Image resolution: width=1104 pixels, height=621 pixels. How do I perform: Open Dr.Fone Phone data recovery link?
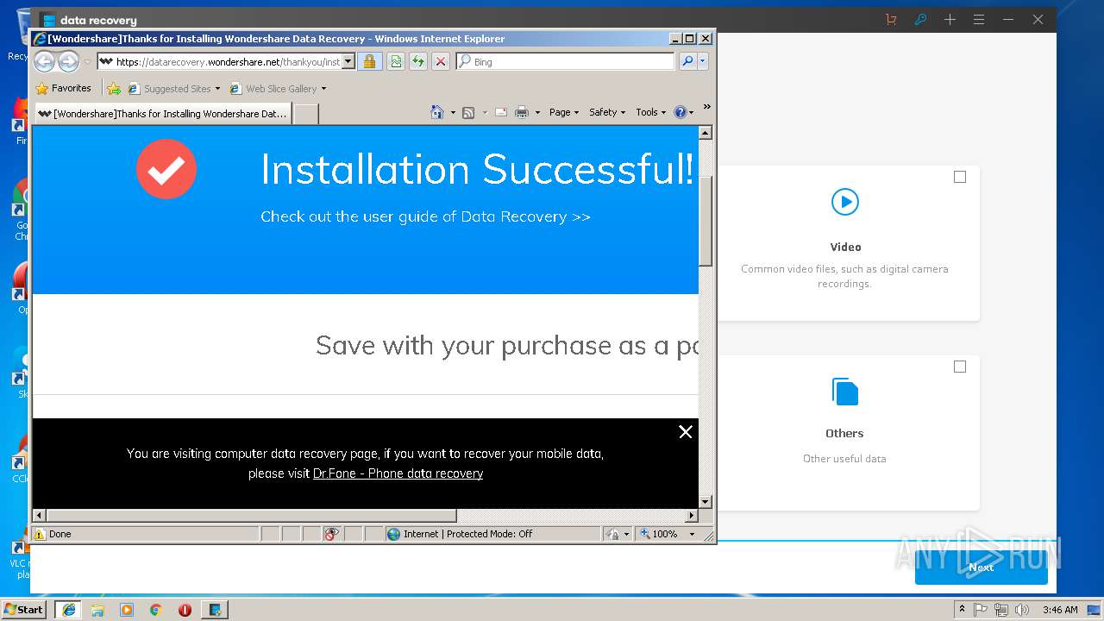[x=398, y=474]
